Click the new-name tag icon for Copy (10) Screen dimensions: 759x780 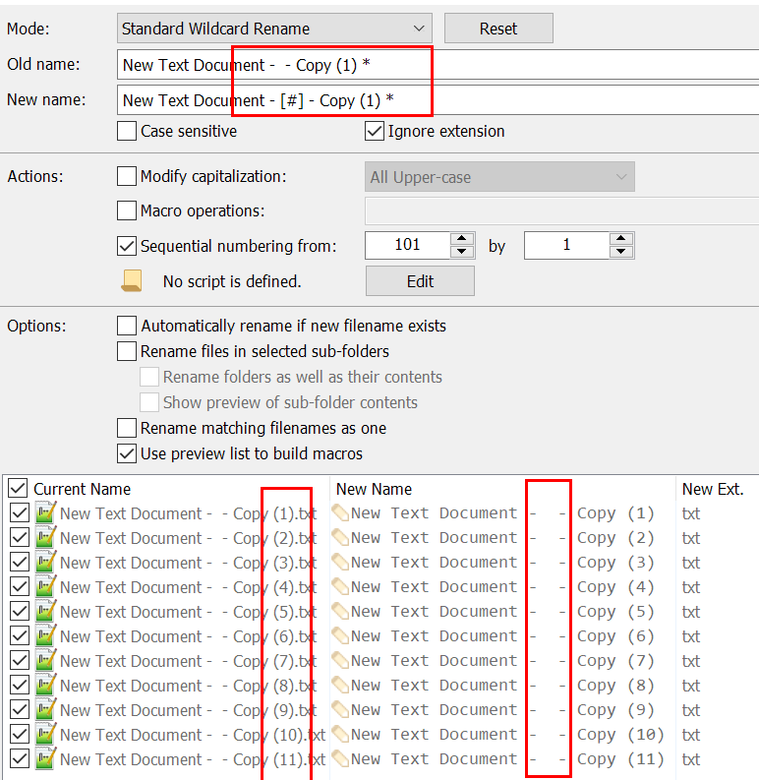(341, 734)
